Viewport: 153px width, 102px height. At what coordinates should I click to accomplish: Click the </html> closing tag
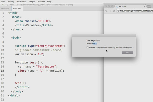[14, 95]
